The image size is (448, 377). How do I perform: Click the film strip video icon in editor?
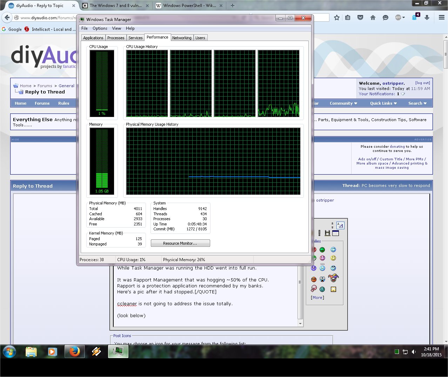(328, 233)
